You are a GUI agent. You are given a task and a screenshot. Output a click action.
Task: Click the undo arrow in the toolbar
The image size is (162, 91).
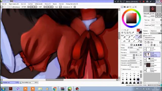pyautogui.click(x=2, y=7)
